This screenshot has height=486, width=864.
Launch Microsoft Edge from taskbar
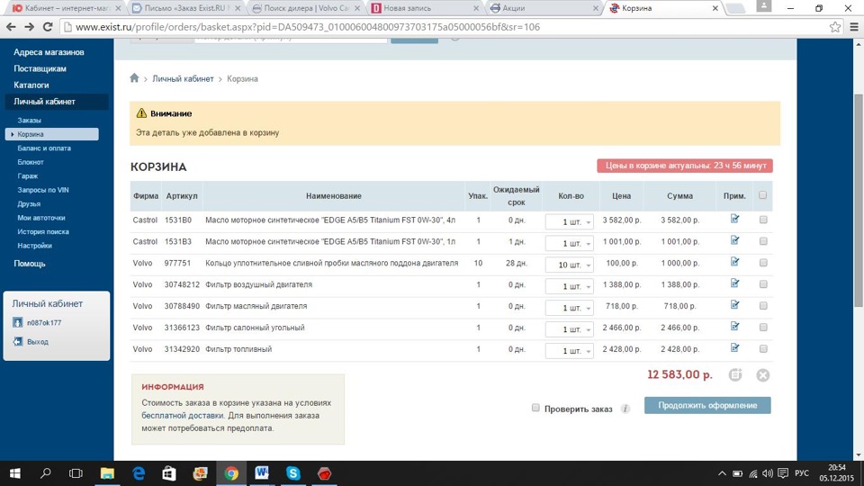[x=139, y=473]
